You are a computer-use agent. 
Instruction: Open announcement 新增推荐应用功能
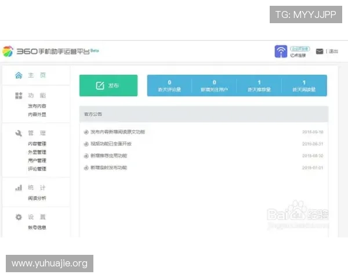109,156
